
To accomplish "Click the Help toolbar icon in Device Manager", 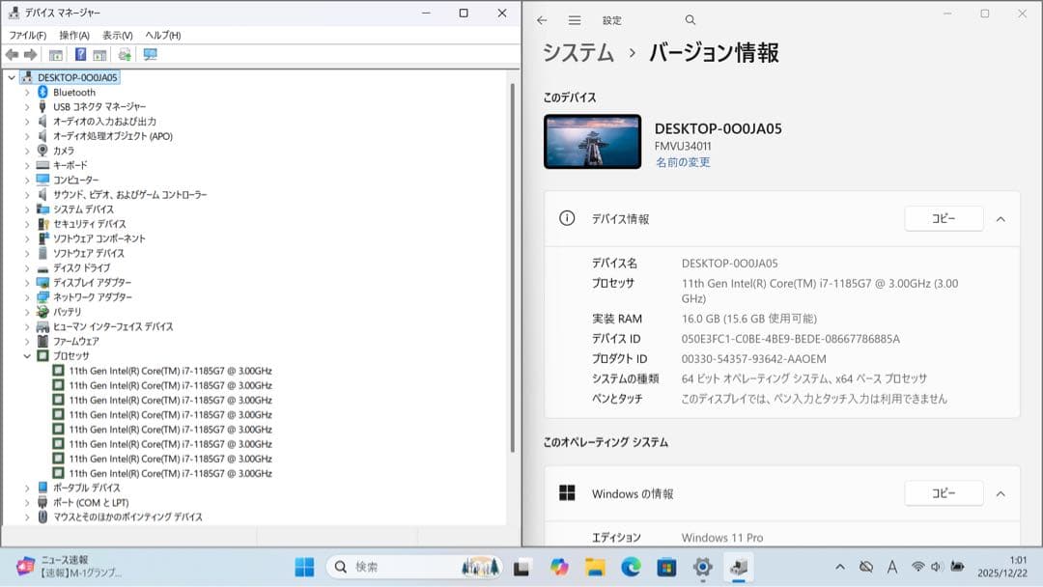I will click(81, 55).
